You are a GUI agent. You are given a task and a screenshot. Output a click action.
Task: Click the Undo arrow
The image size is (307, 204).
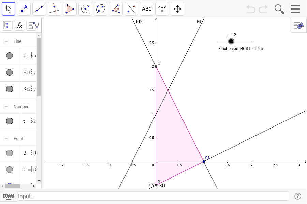pos(251,9)
